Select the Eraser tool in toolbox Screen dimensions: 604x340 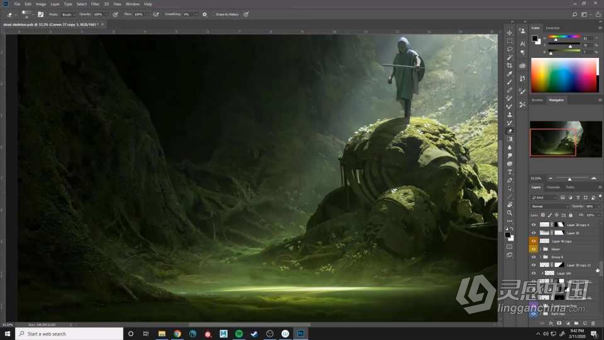click(510, 131)
